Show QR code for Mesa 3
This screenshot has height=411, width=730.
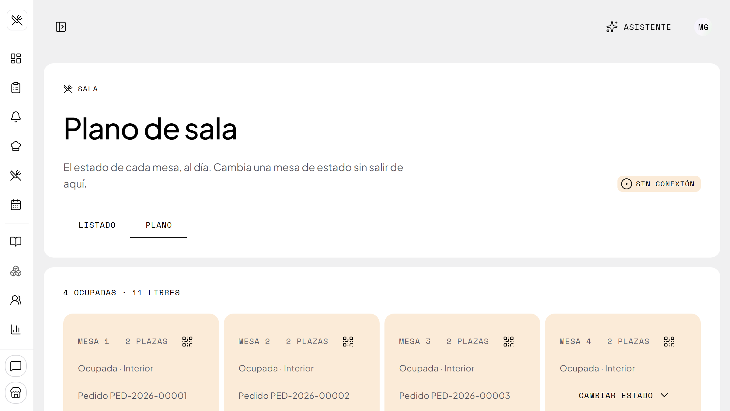pos(509,342)
